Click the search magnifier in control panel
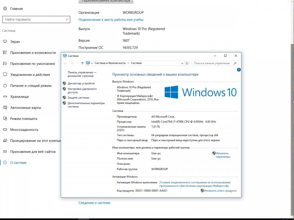This screenshot has width=294, height=220. click(235, 63)
